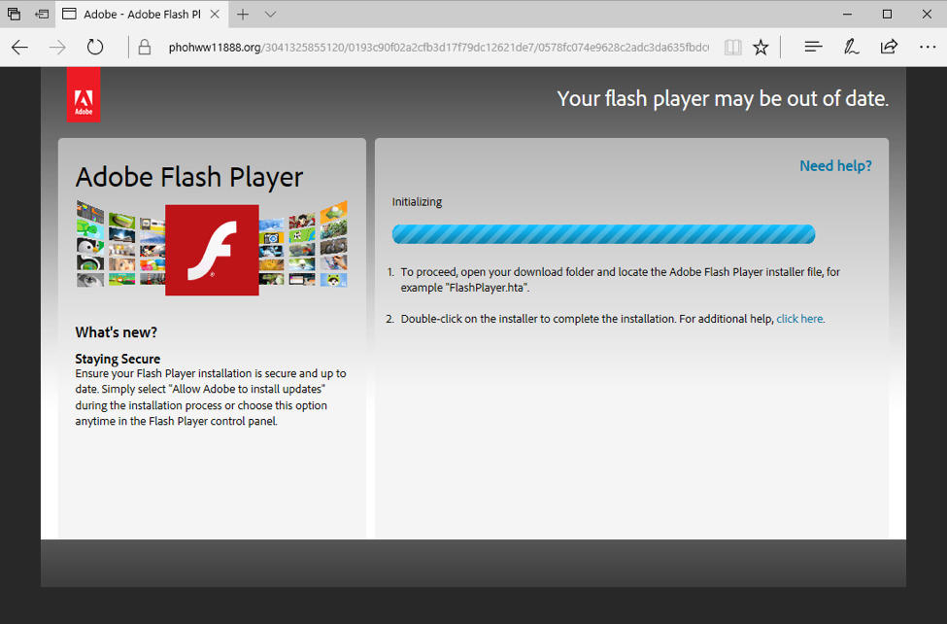Select the Adobe Flash Player tab
This screenshot has height=624, width=947.
(136, 15)
